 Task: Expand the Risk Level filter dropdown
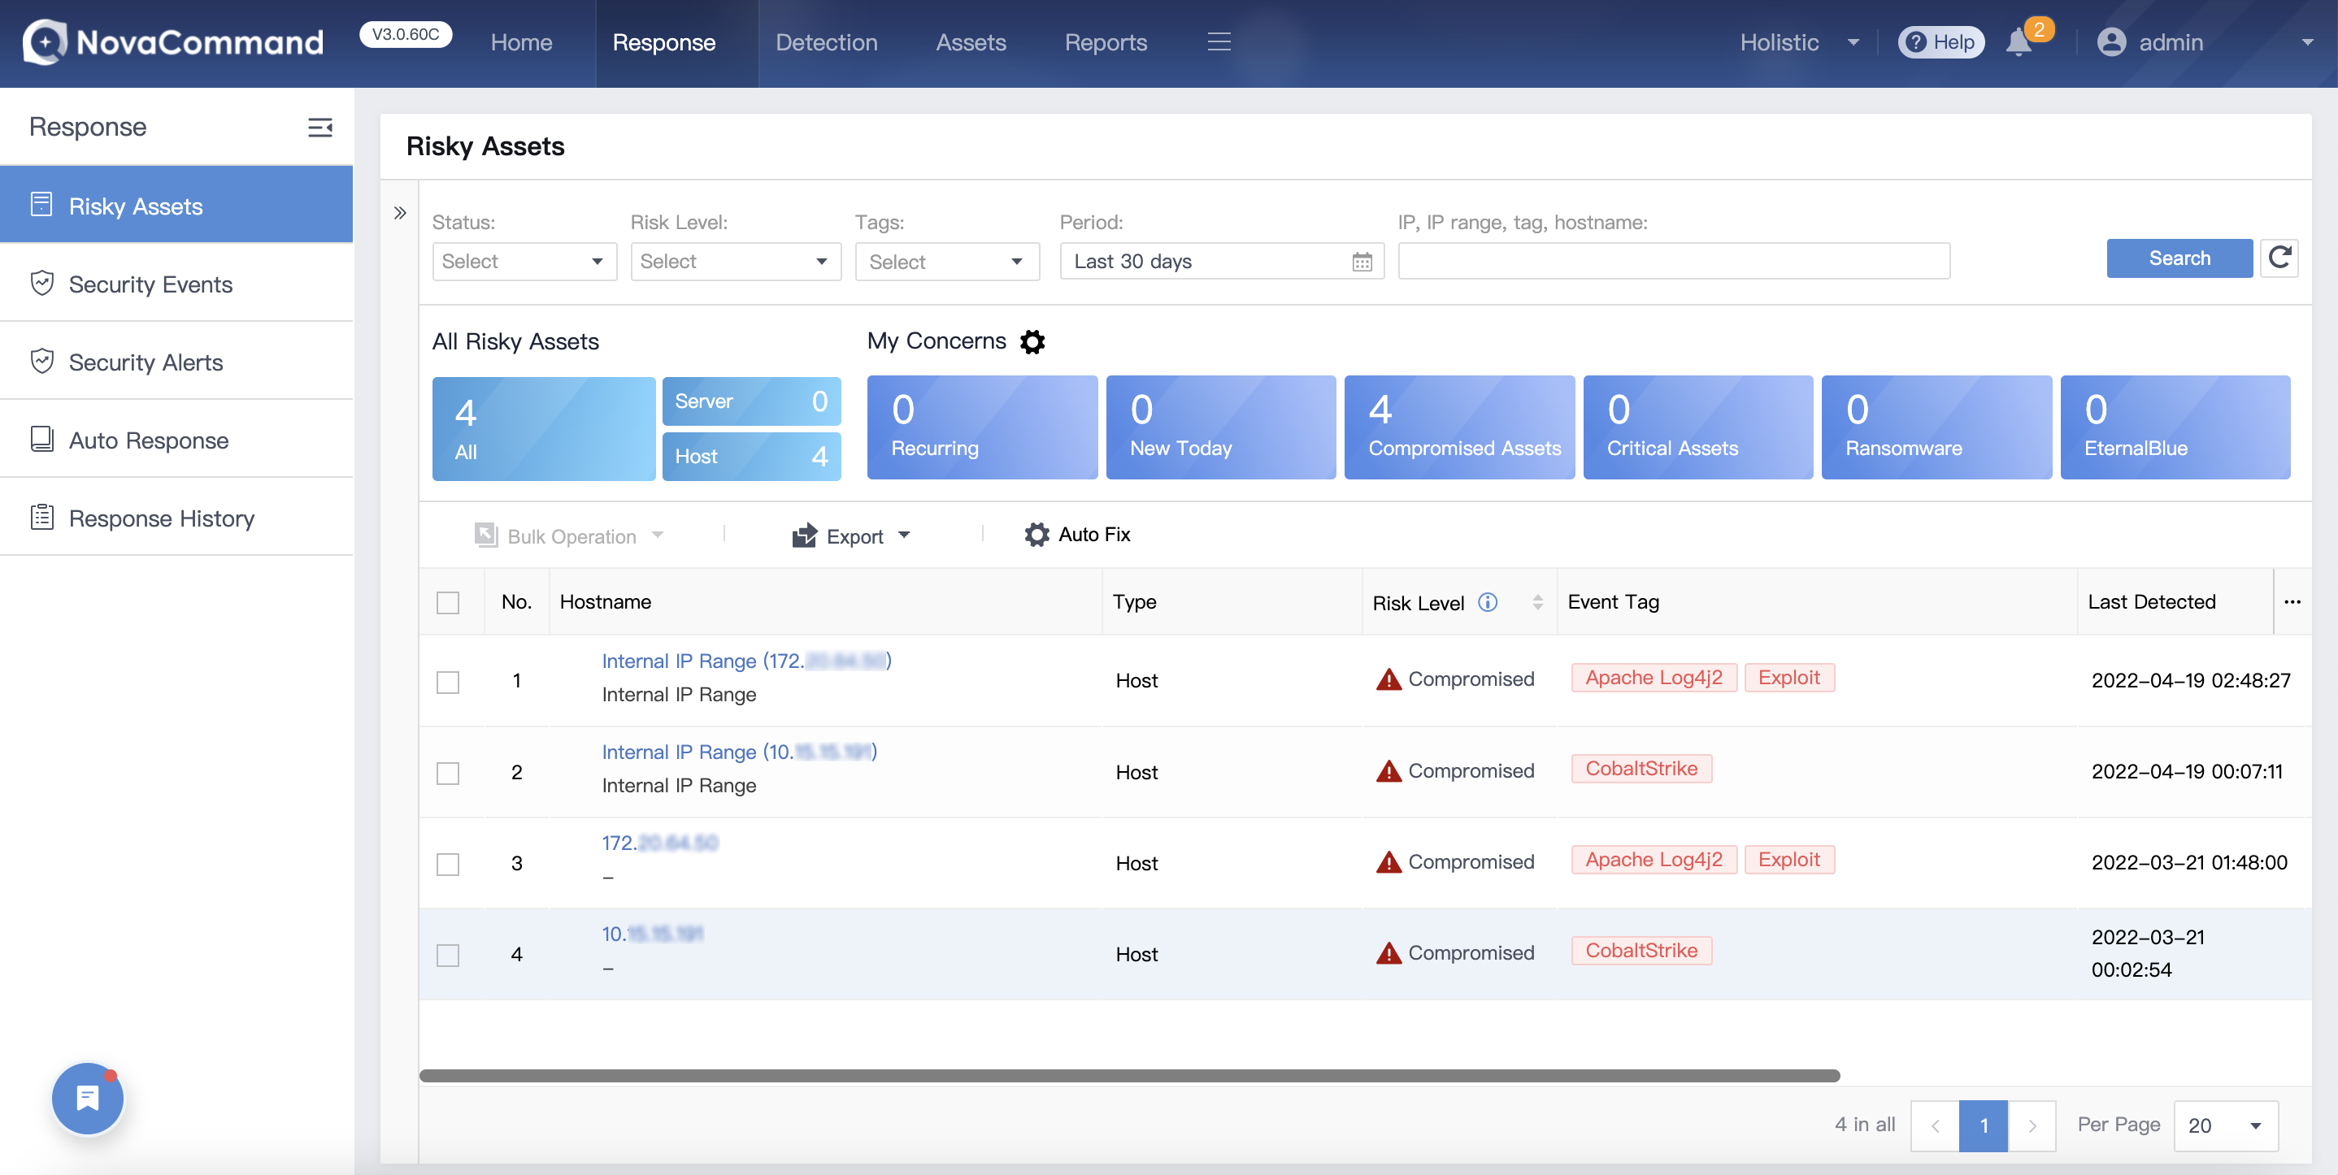pyautogui.click(x=735, y=262)
